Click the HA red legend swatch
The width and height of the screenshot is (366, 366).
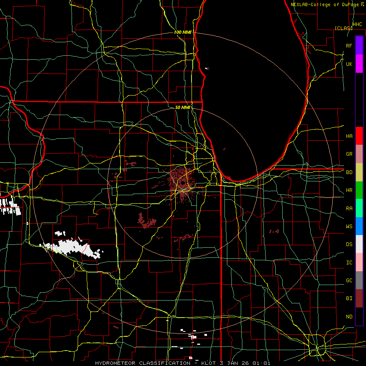tap(359, 136)
